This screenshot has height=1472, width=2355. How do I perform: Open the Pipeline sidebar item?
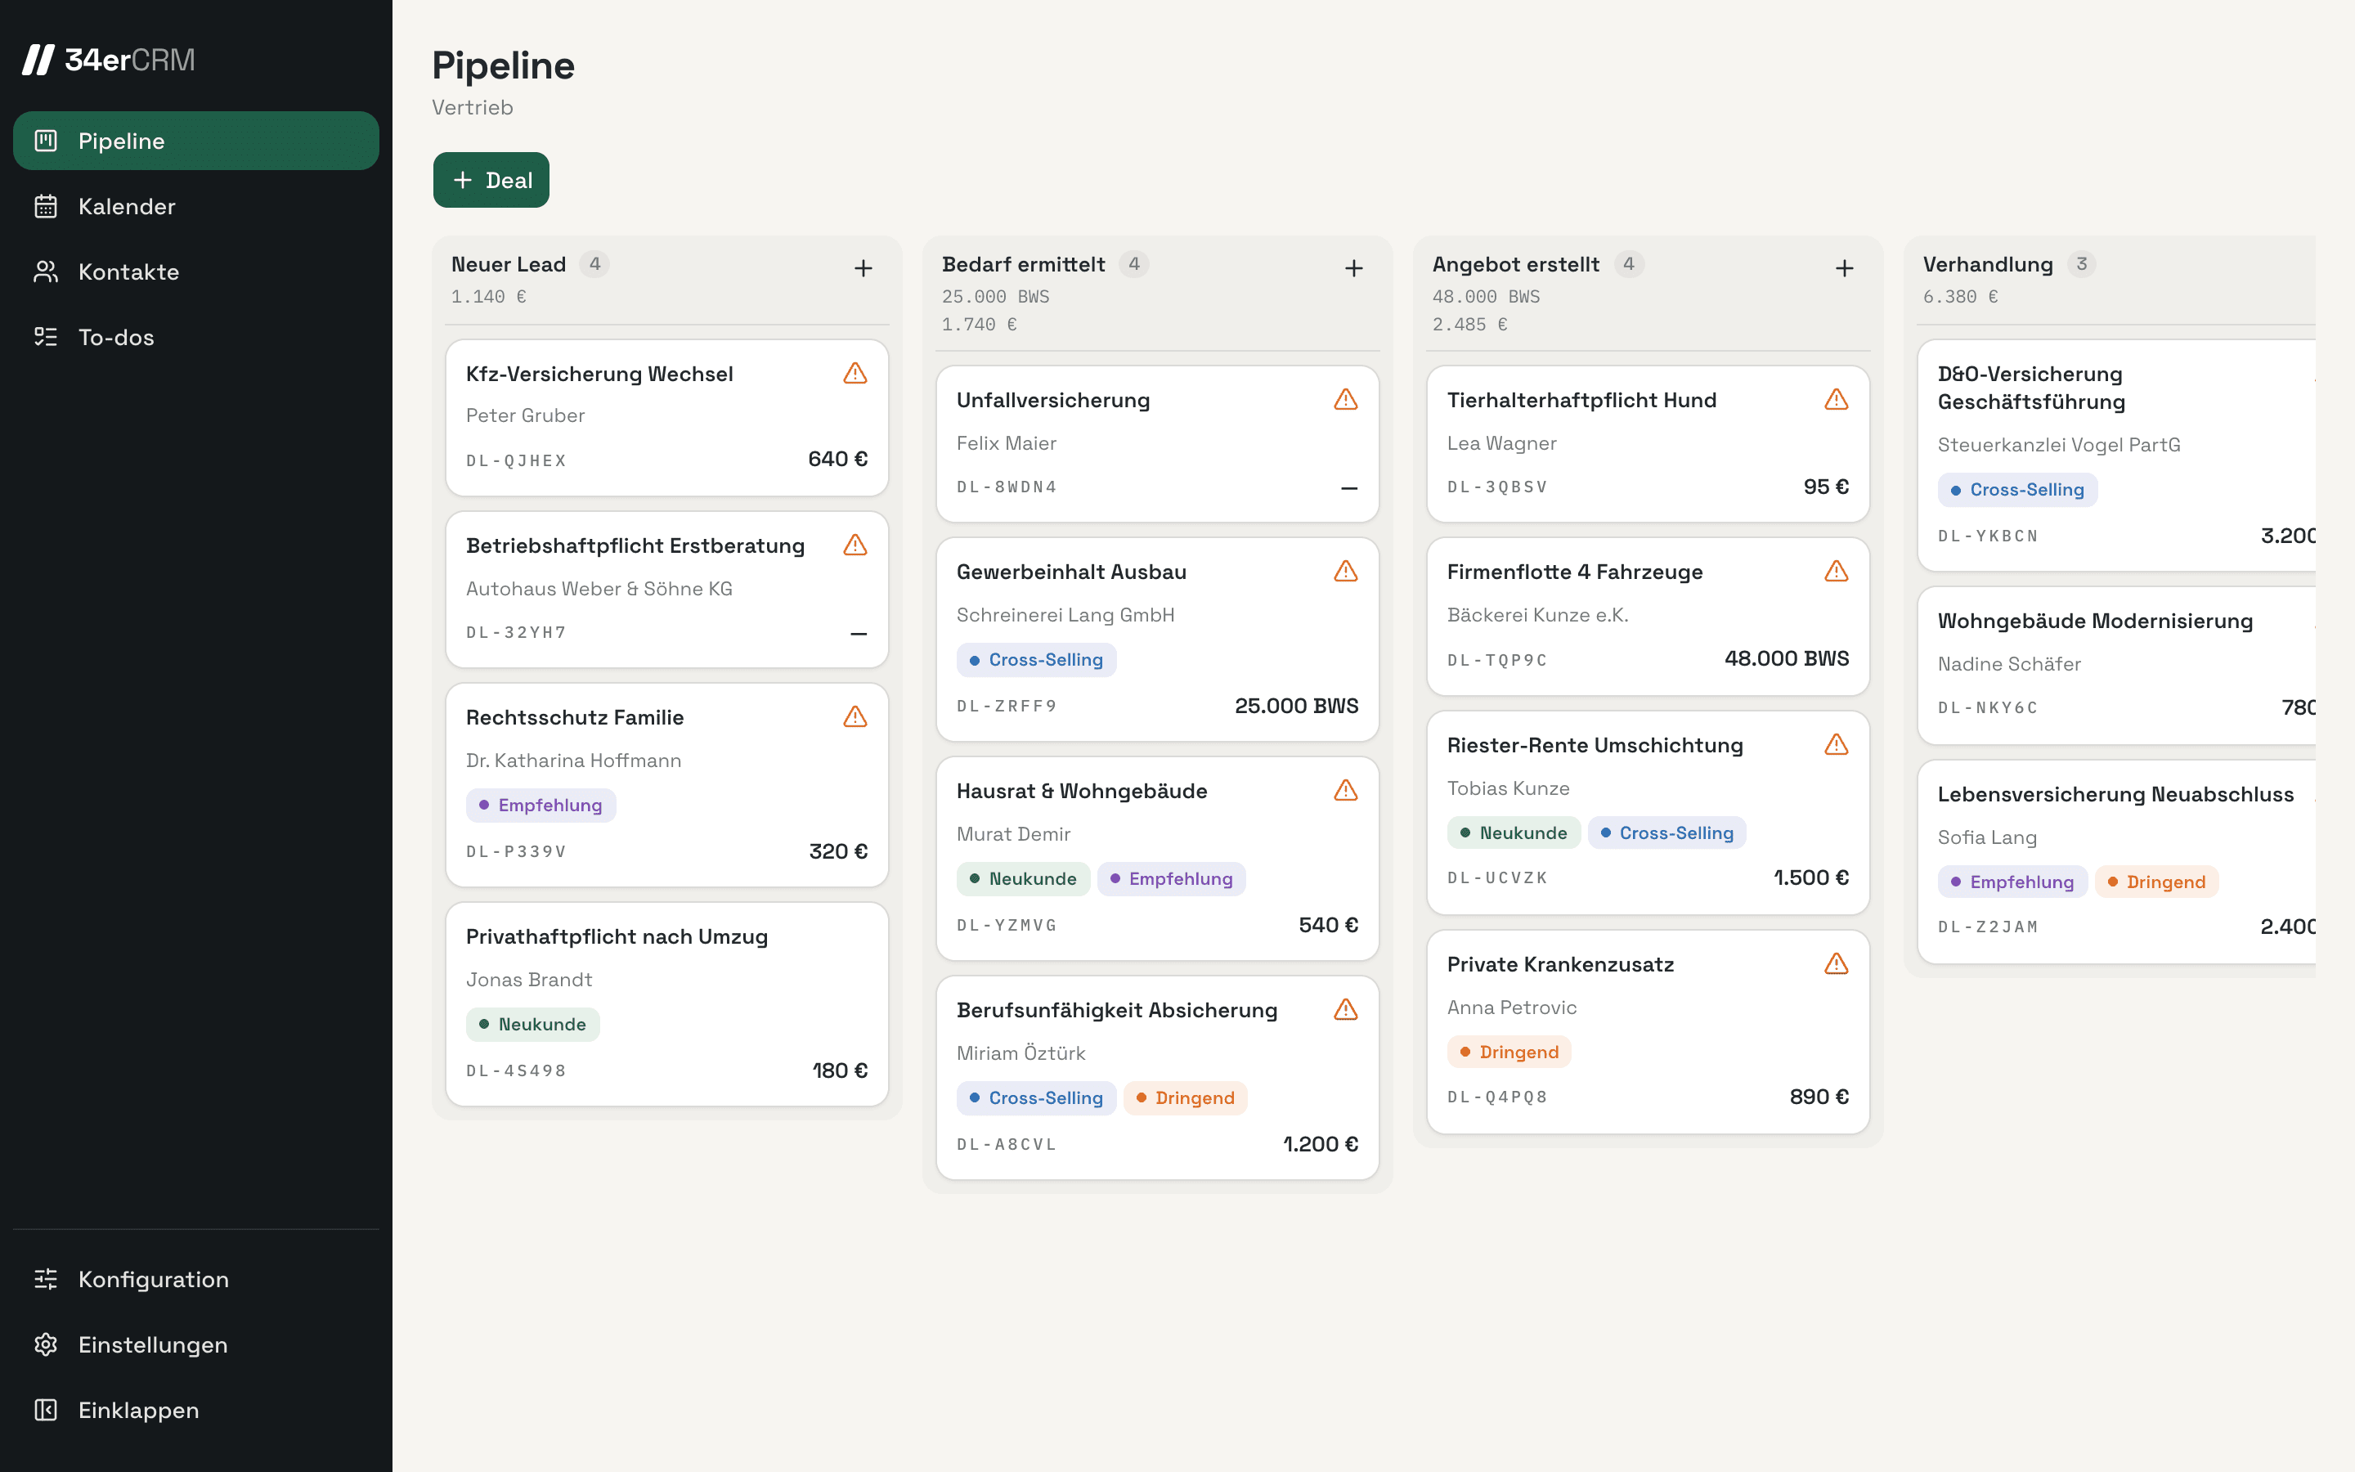click(x=195, y=141)
